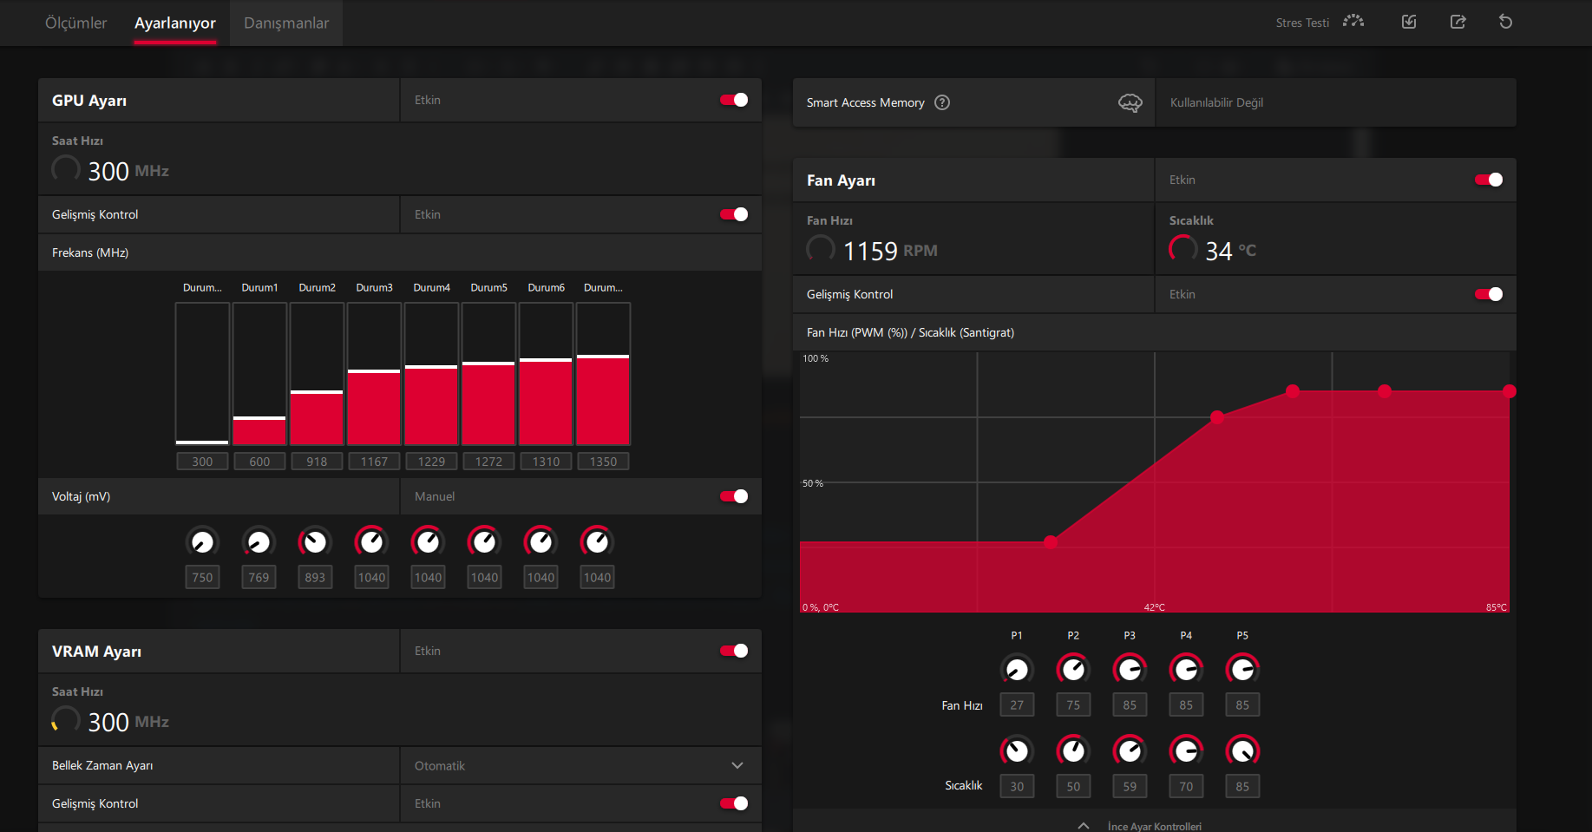Click Durum6 frequency bar slider

546,374
